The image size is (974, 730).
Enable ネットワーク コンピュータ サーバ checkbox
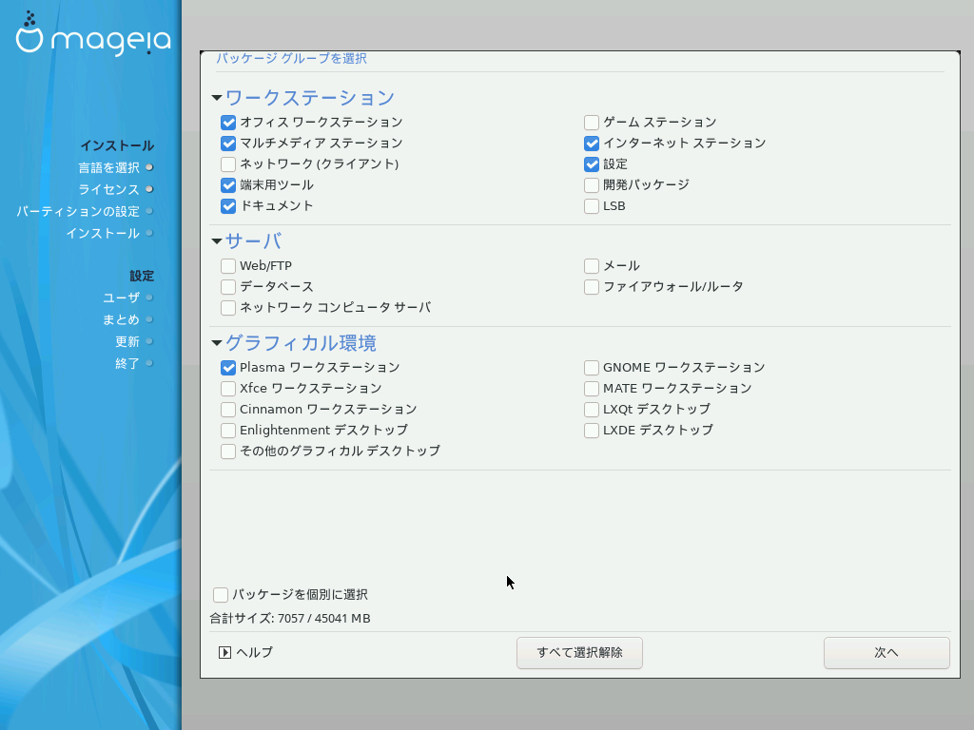pyautogui.click(x=228, y=308)
